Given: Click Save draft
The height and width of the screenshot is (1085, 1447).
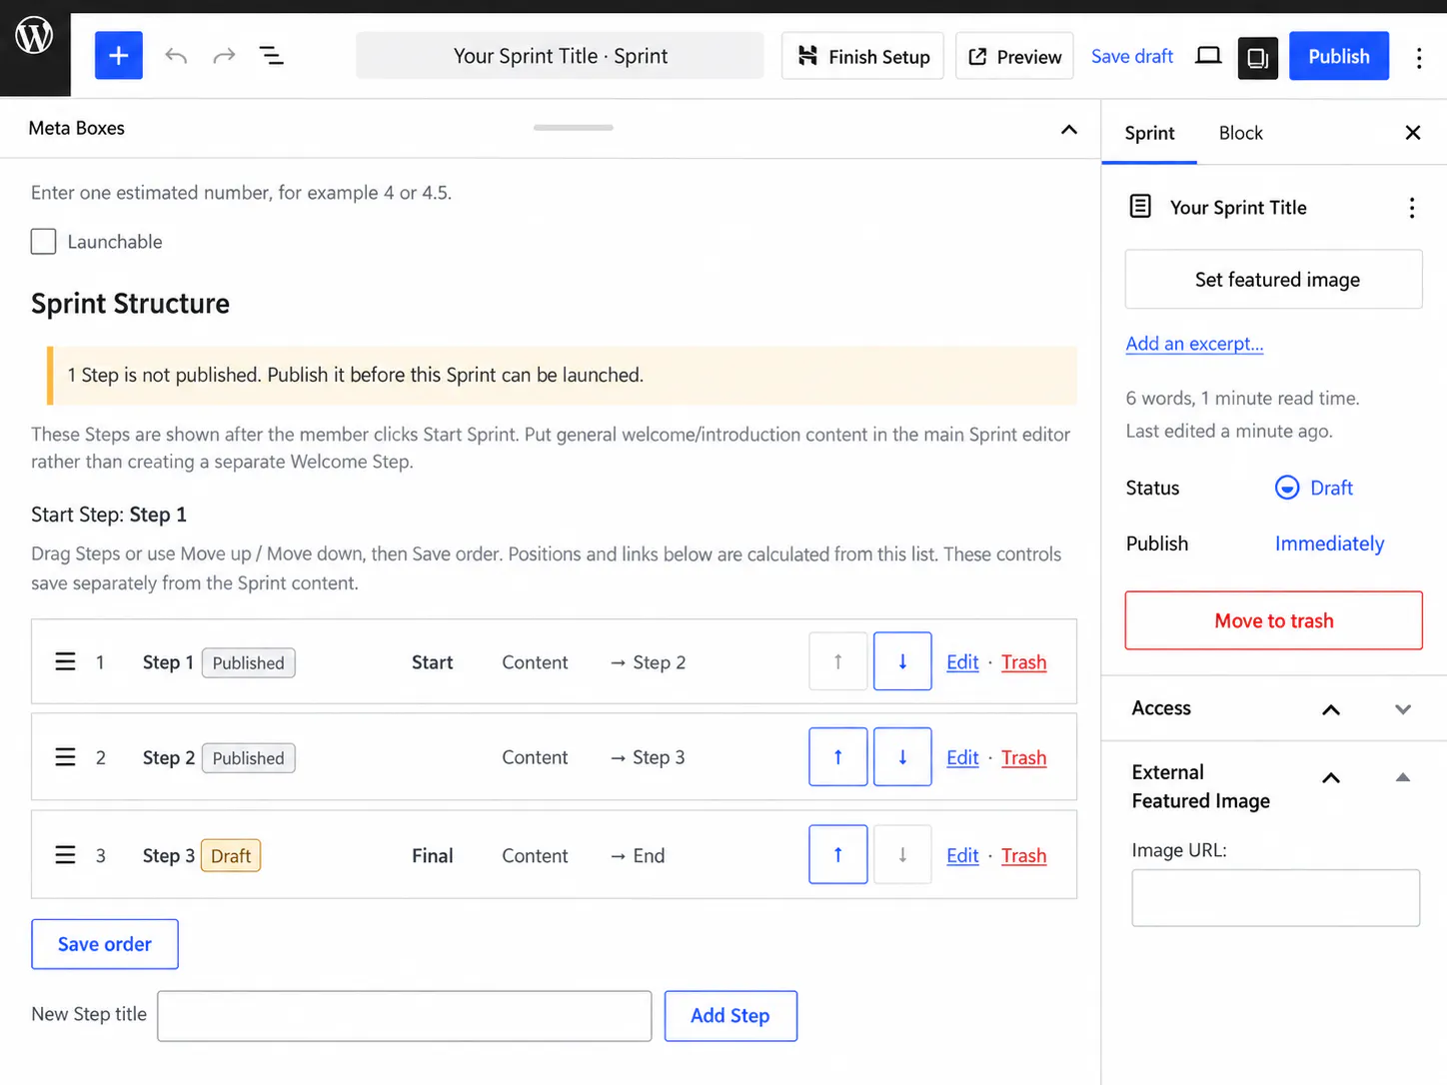Looking at the screenshot, I should pos(1132,56).
